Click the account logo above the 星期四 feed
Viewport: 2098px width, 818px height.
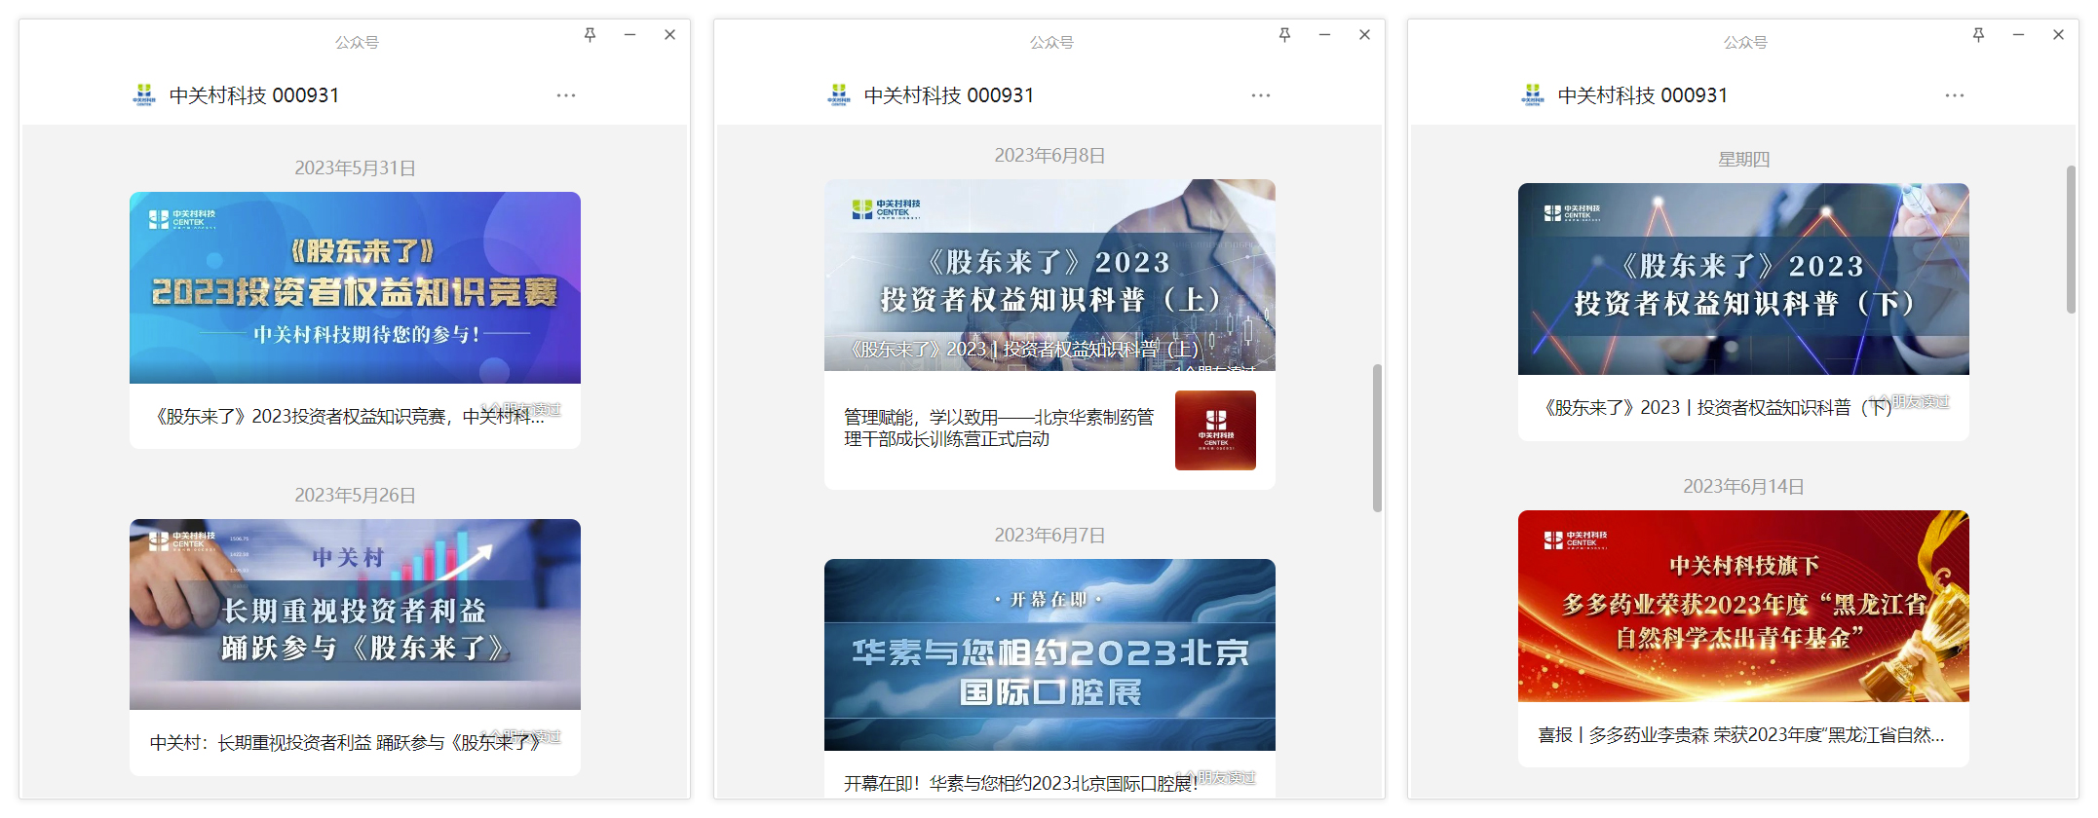pyautogui.click(x=1533, y=94)
